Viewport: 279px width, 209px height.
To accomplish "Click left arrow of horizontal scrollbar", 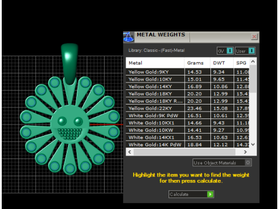I will click(x=130, y=152).
